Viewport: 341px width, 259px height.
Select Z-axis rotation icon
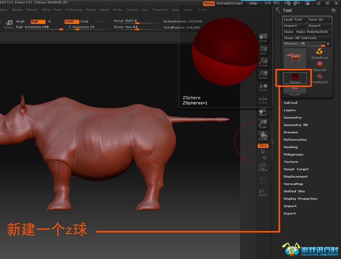(264, 158)
